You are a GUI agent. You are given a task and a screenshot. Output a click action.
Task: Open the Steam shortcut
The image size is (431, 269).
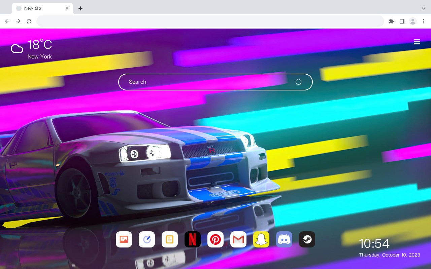point(307,239)
